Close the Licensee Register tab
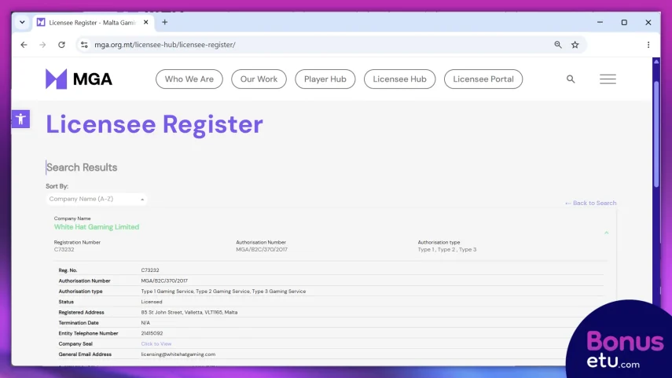Image resolution: width=672 pixels, height=378 pixels. pos(145,22)
